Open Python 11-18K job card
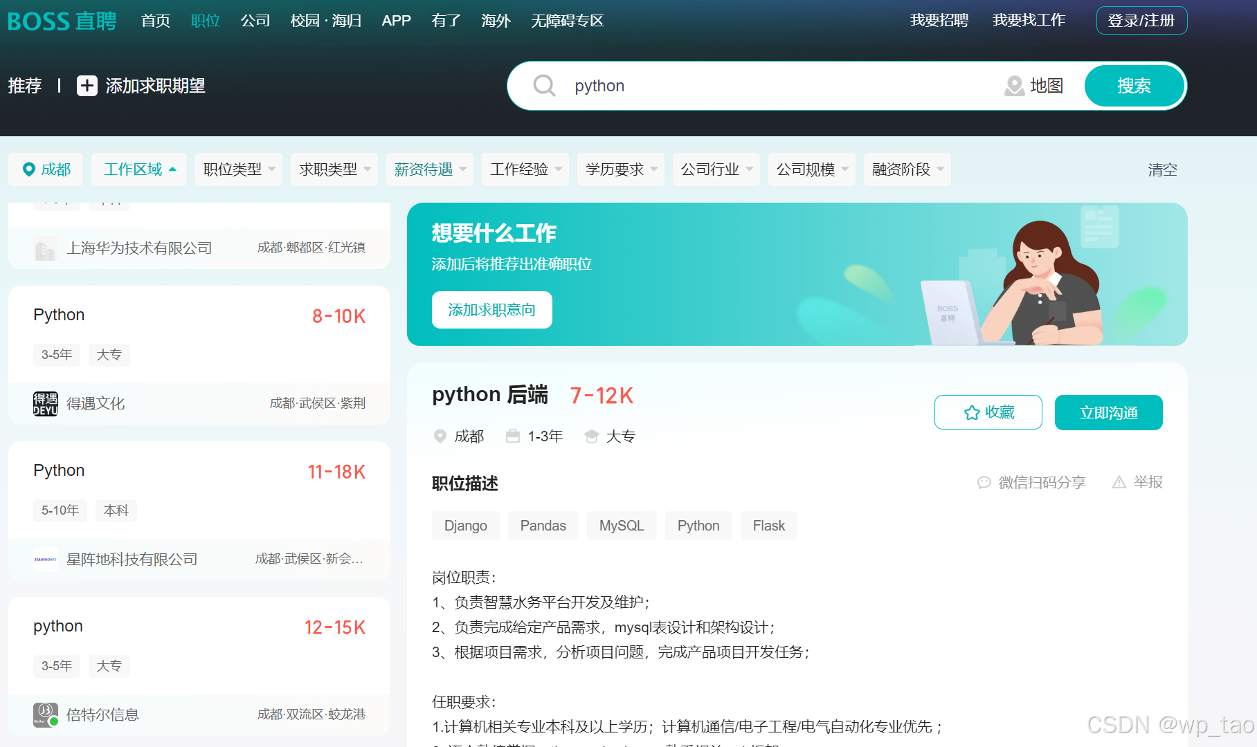The width and height of the screenshot is (1257, 747). (199, 510)
